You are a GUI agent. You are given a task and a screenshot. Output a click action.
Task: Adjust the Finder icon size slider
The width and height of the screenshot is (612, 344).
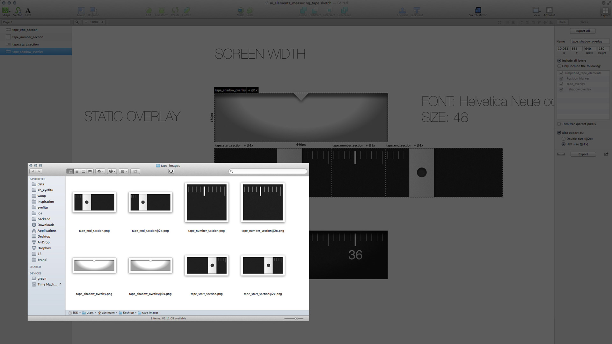pyautogui.click(x=296, y=319)
